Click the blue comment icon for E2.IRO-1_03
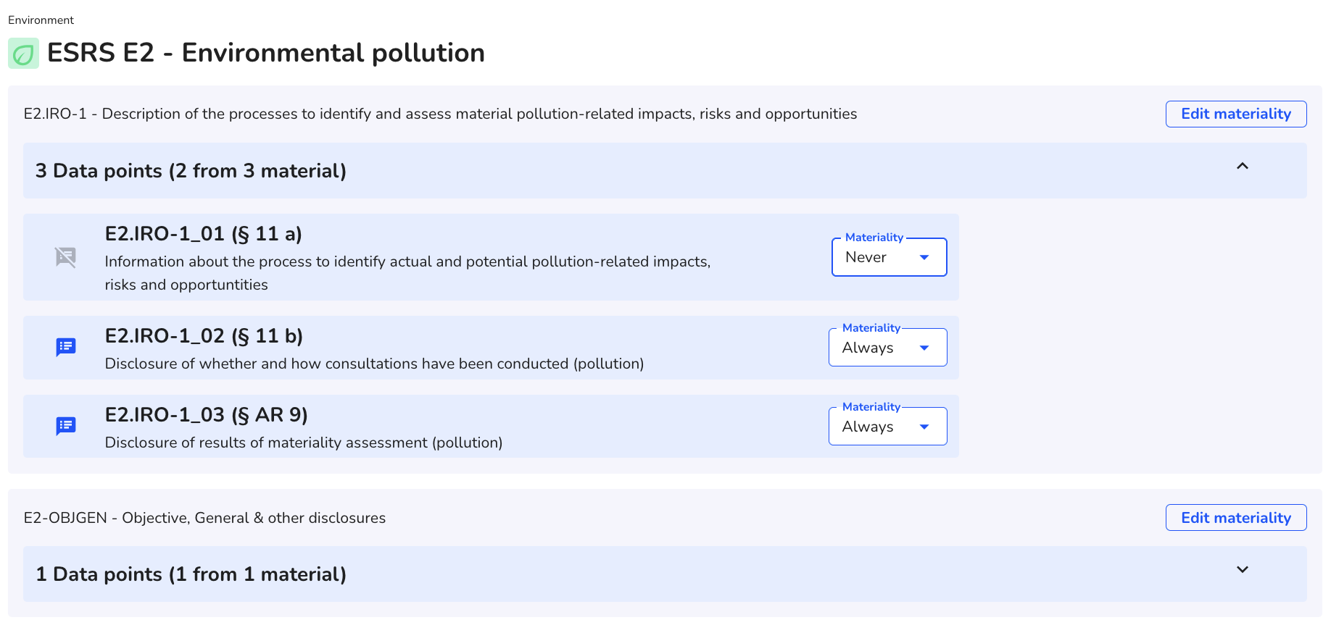 pyautogui.click(x=66, y=427)
